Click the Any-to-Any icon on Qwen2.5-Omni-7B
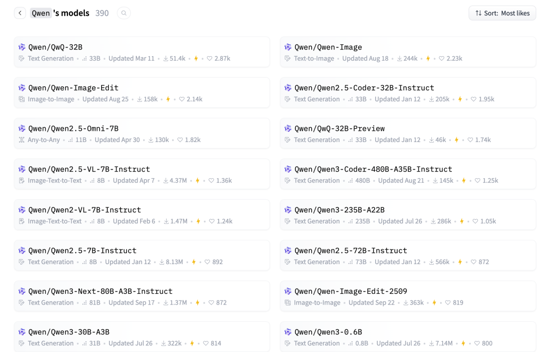The height and width of the screenshot is (352, 552). coord(22,140)
